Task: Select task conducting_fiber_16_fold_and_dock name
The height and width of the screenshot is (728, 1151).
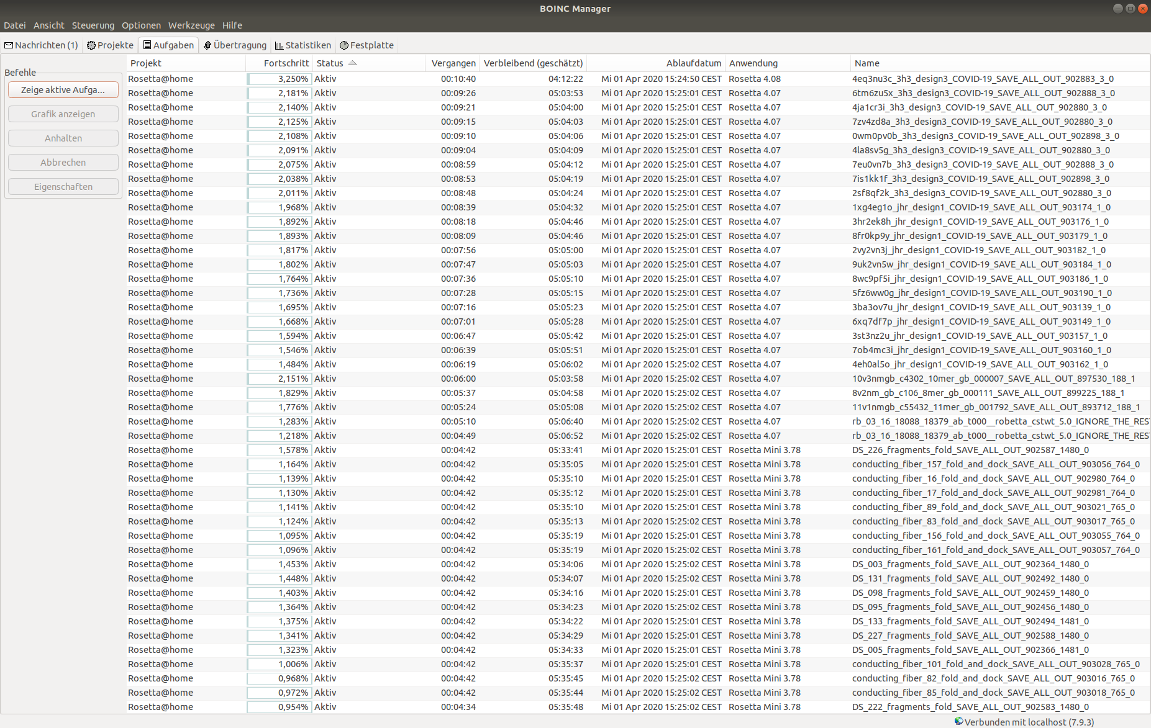Action: (993, 479)
